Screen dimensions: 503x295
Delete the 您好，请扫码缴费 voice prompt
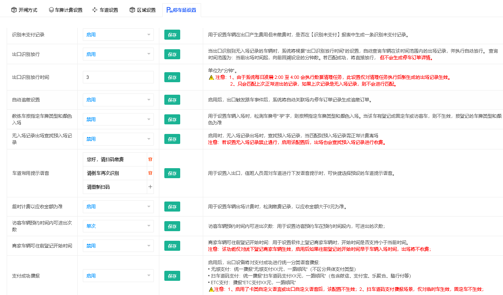click(x=150, y=159)
